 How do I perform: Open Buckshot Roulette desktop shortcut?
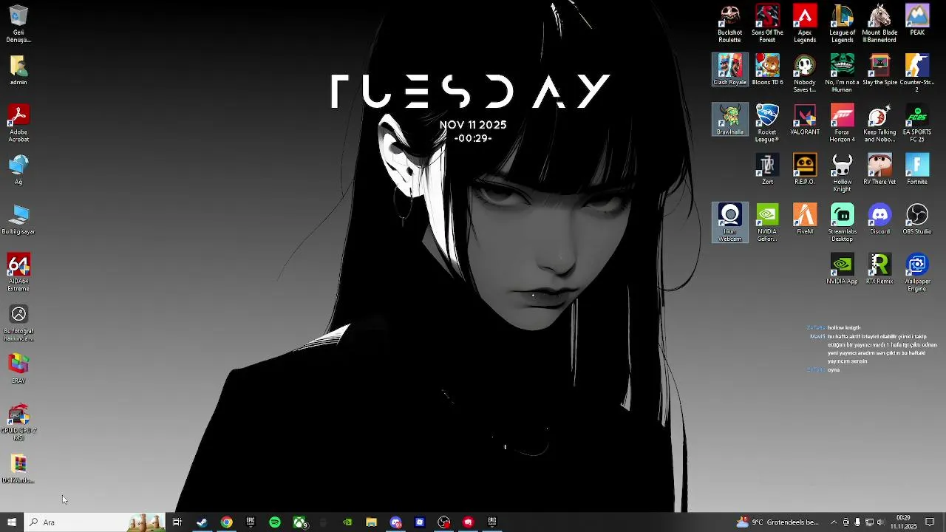click(x=729, y=24)
